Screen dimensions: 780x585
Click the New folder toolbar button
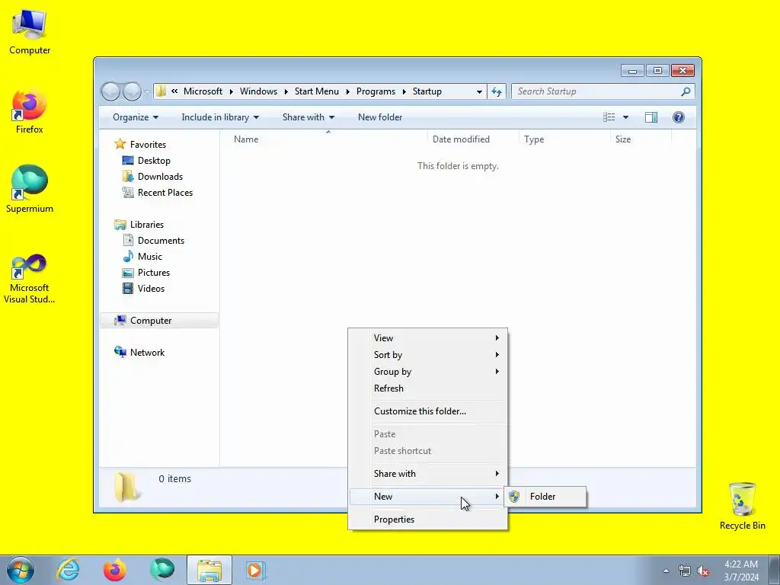[380, 117]
